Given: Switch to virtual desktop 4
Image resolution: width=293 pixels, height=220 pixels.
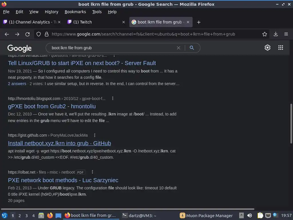Looking at the screenshot, I should coord(33,216).
